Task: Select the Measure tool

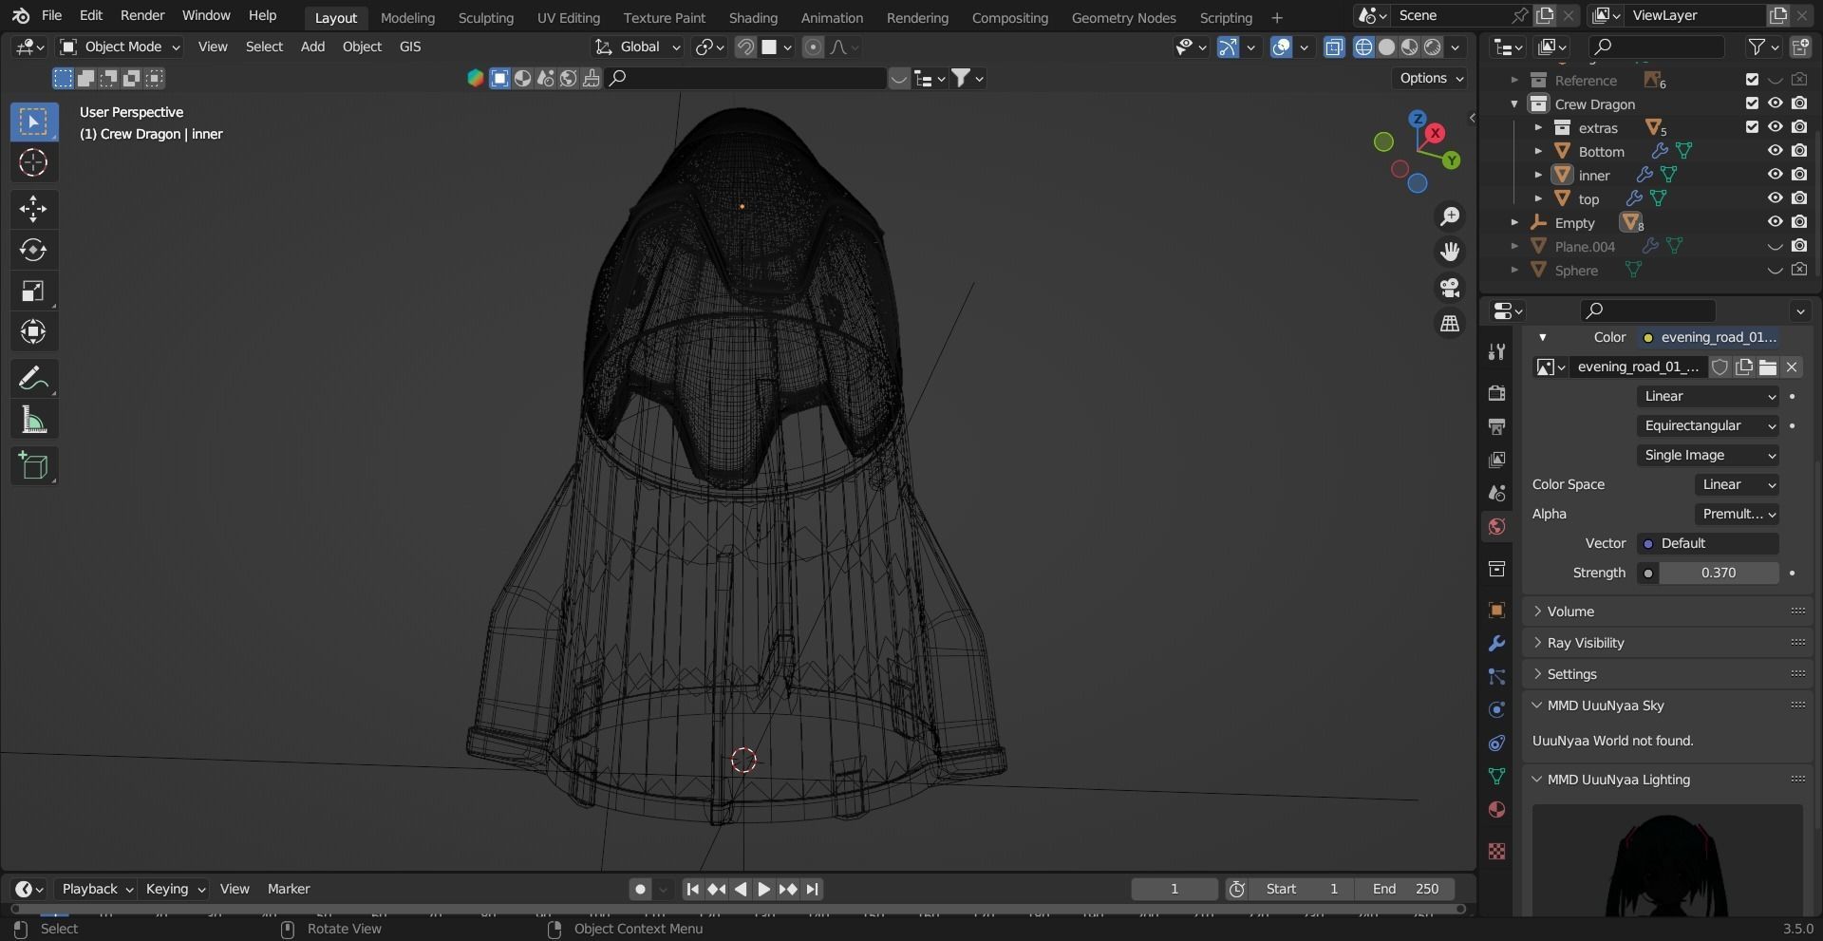Action: click(x=33, y=420)
